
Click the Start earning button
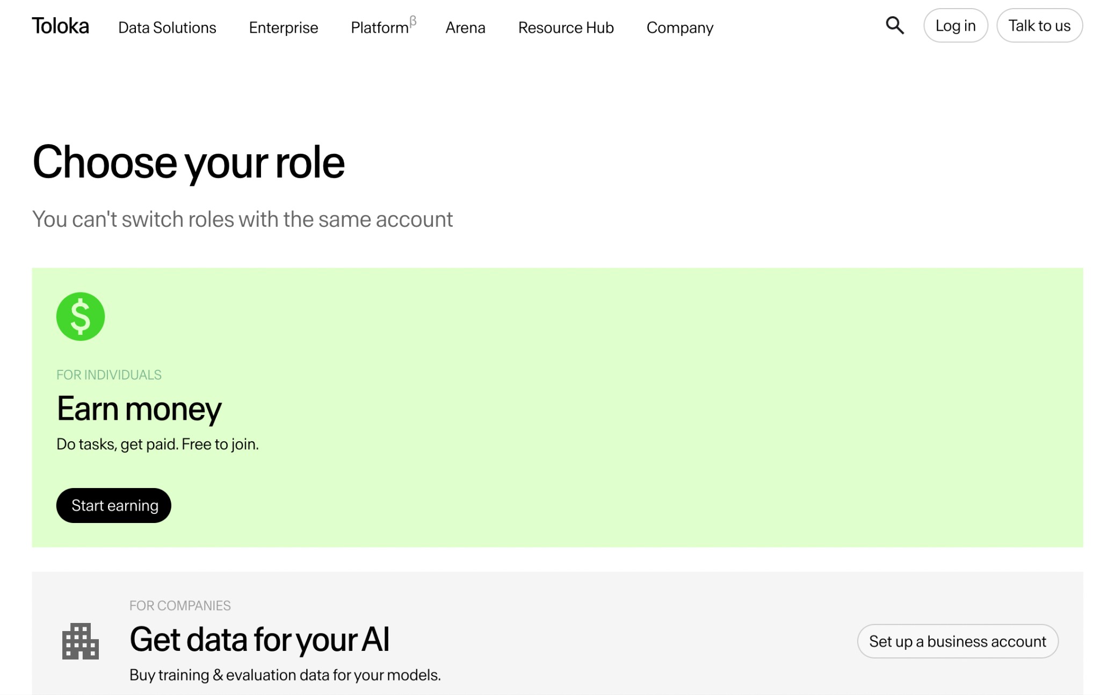(114, 505)
